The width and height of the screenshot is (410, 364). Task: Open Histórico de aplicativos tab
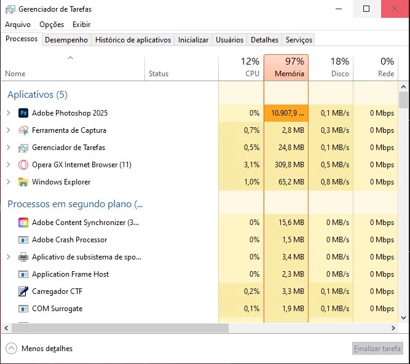pyautogui.click(x=133, y=40)
